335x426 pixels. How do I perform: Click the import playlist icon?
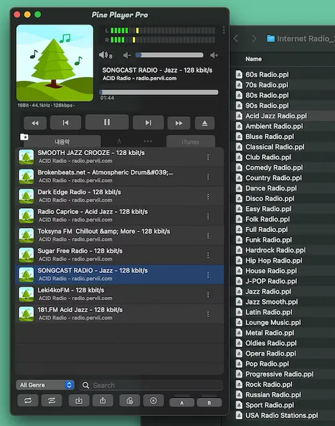tap(79, 401)
